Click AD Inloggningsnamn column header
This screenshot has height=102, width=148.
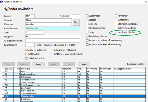click(x=129, y=69)
